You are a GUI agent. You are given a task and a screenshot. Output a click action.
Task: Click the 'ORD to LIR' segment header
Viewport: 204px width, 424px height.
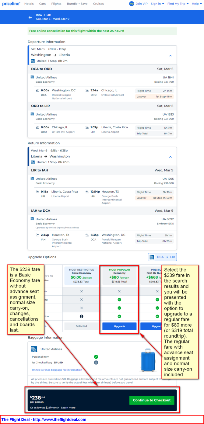tap(102, 106)
